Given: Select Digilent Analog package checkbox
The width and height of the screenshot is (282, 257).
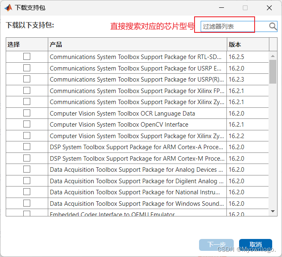Looking at the screenshot, I should pyautogui.click(x=27, y=181).
